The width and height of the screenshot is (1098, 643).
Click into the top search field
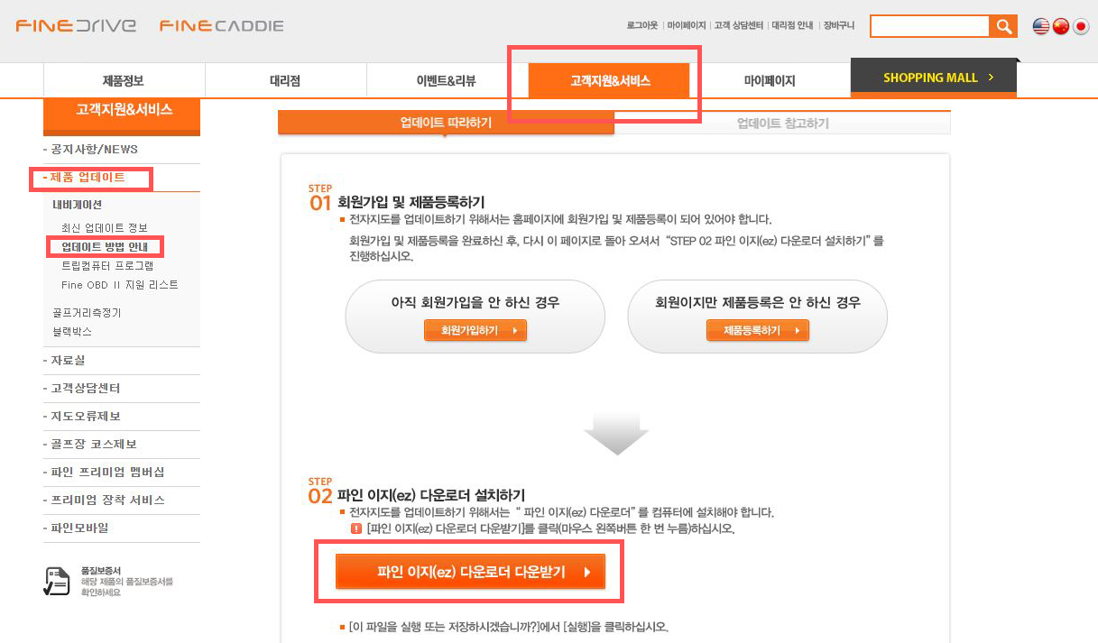click(x=930, y=26)
